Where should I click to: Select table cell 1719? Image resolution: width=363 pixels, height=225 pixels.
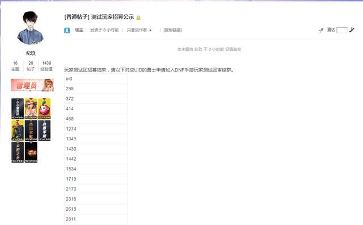96,179
